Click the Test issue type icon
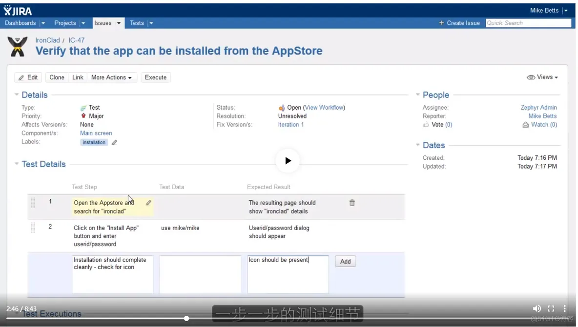 [x=83, y=108]
